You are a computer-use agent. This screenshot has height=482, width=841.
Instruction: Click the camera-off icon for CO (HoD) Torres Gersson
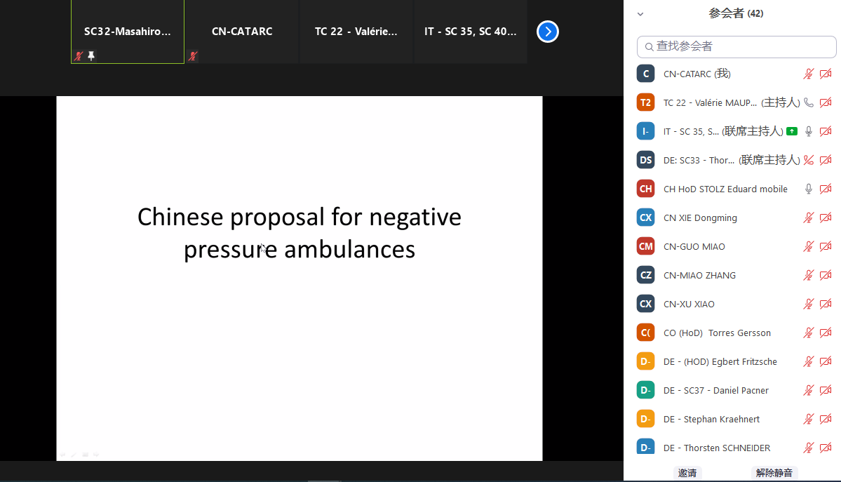tap(826, 333)
